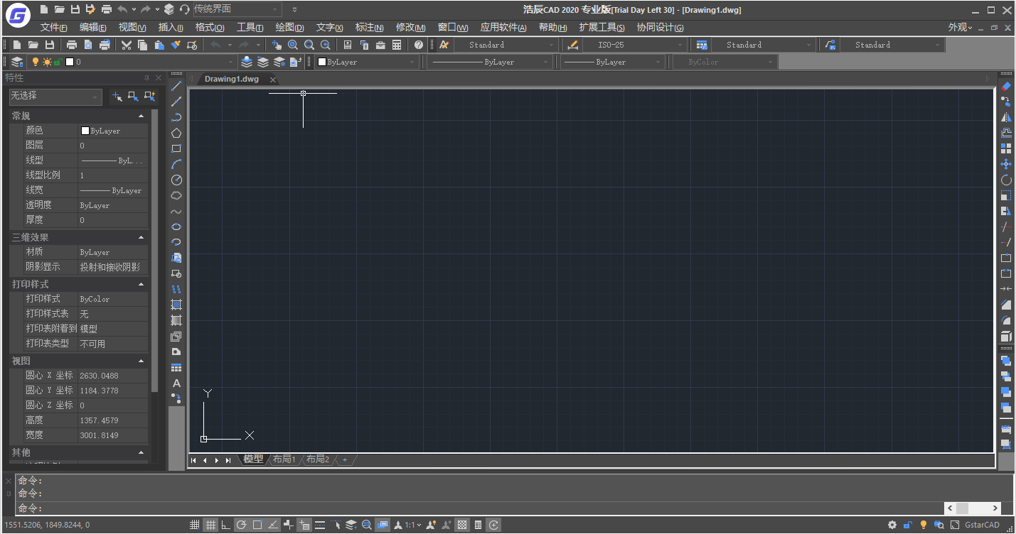The width and height of the screenshot is (1016, 534).
Task: Open the ByLayer color control
Action: tap(366, 62)
